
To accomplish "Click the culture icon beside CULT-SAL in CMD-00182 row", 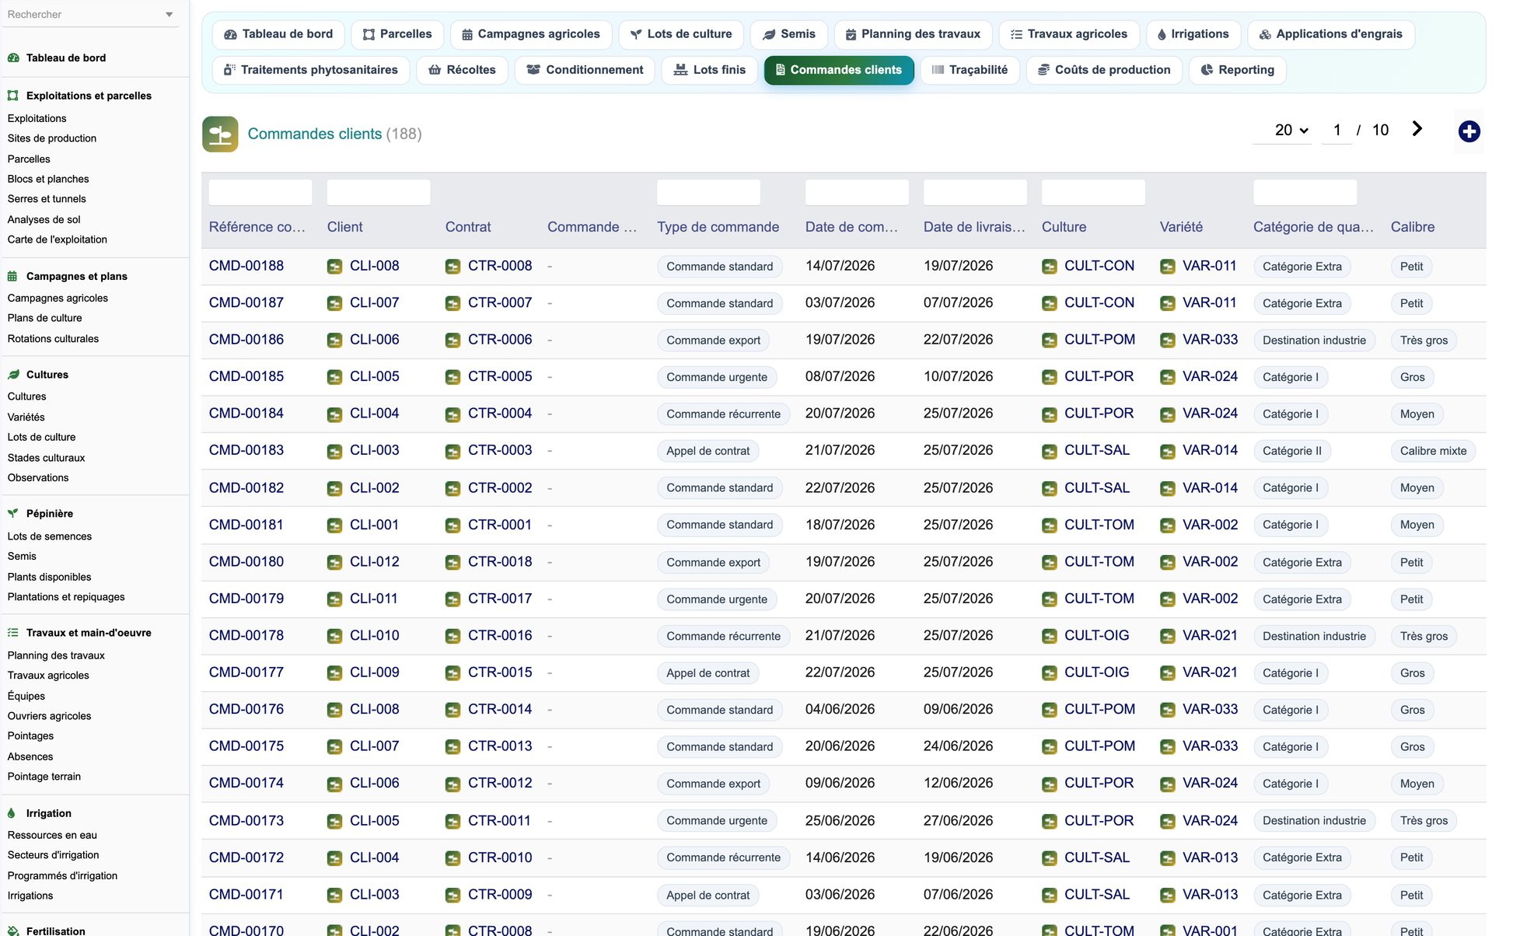I will [x=1050, y=488].
